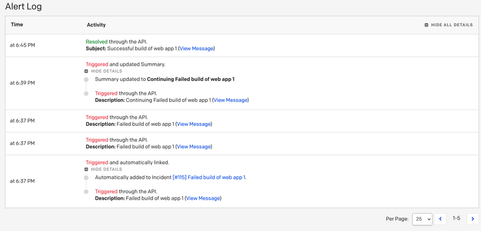Click the Activity column header
This screenshot has width=481, height=231.
(96, 25)
